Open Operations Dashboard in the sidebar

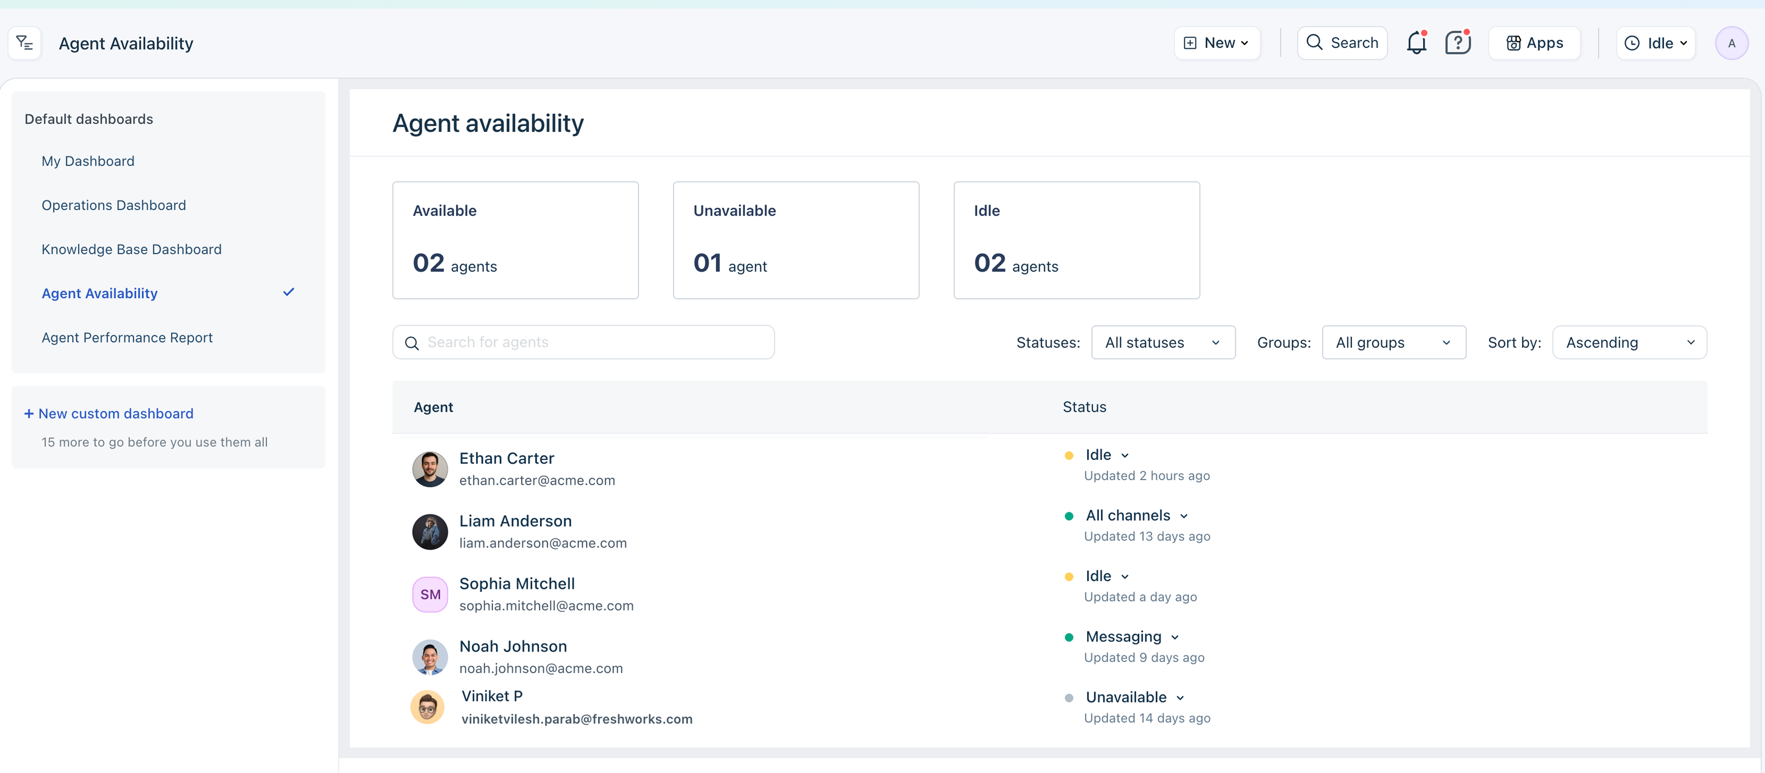[114, 205]
